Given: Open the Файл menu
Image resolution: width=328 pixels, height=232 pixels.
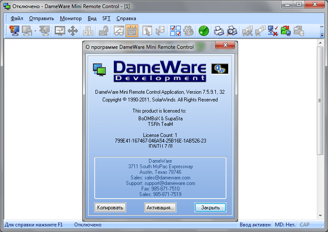Looking at the screenshot, I should click(17, 18).
